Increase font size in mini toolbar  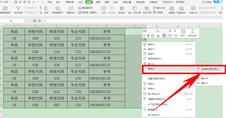coord(170,31)
